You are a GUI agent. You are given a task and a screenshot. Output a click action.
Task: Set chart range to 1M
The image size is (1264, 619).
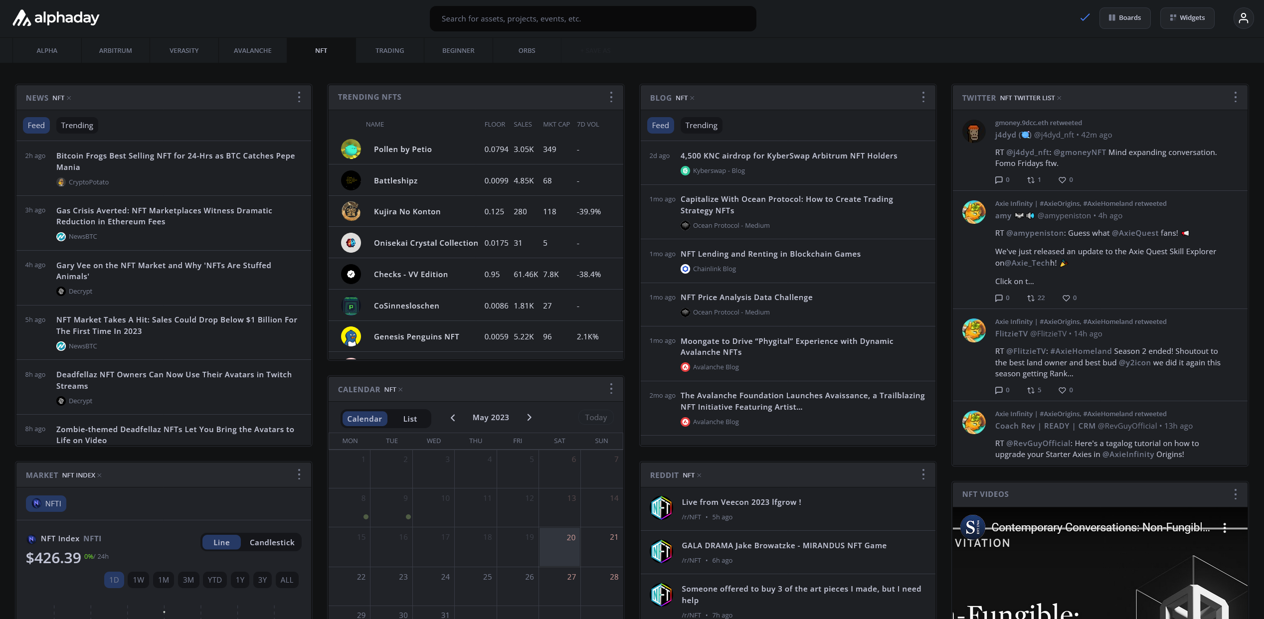click(164, 580)
